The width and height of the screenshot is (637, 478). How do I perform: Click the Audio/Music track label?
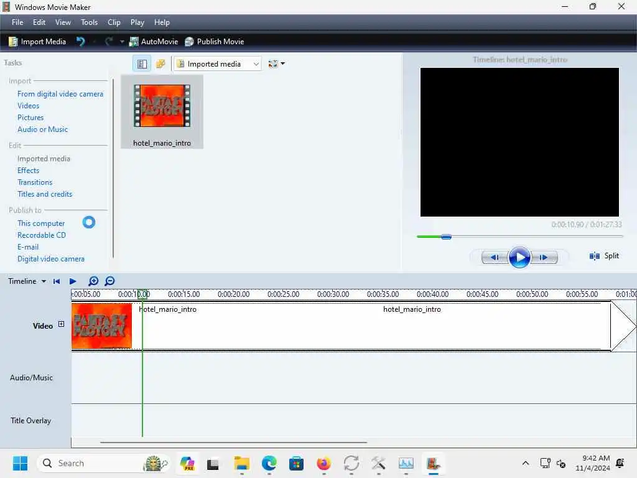click(31, 378)
